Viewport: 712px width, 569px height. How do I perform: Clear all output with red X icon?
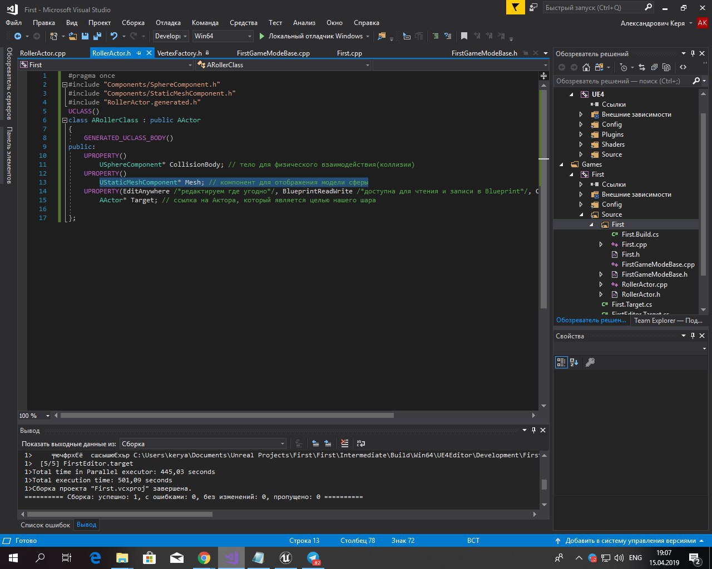[x=345, y=443]
